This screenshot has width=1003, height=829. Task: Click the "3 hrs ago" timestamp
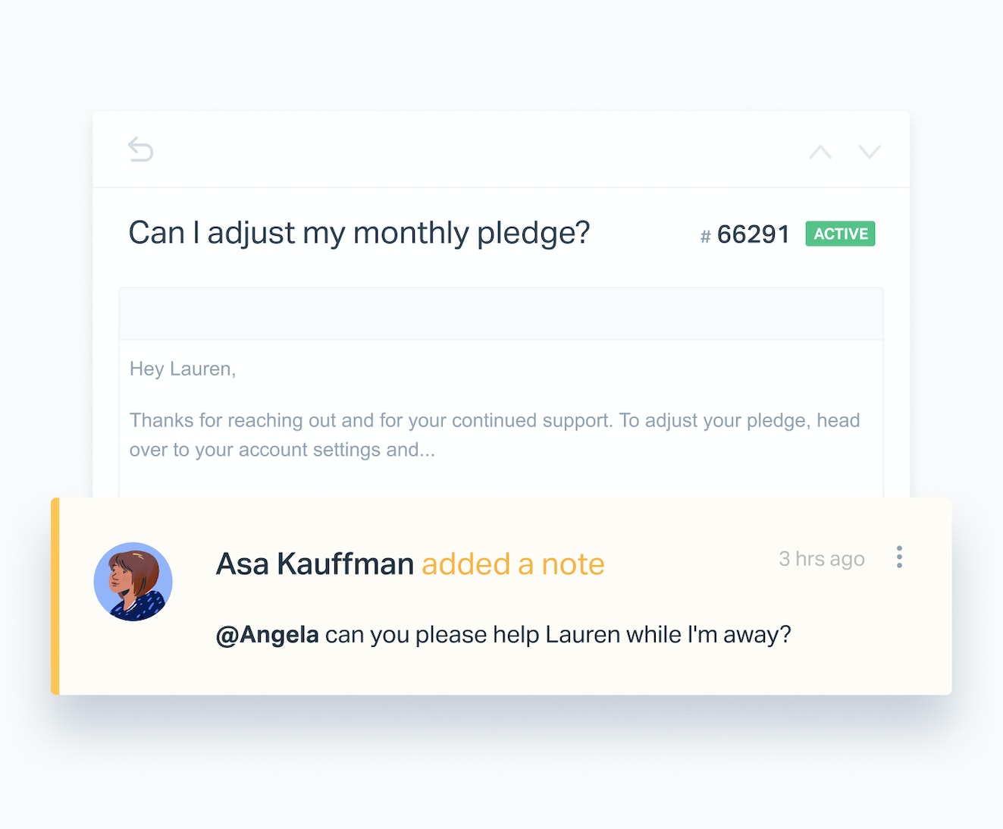click(x=822, y=559)
